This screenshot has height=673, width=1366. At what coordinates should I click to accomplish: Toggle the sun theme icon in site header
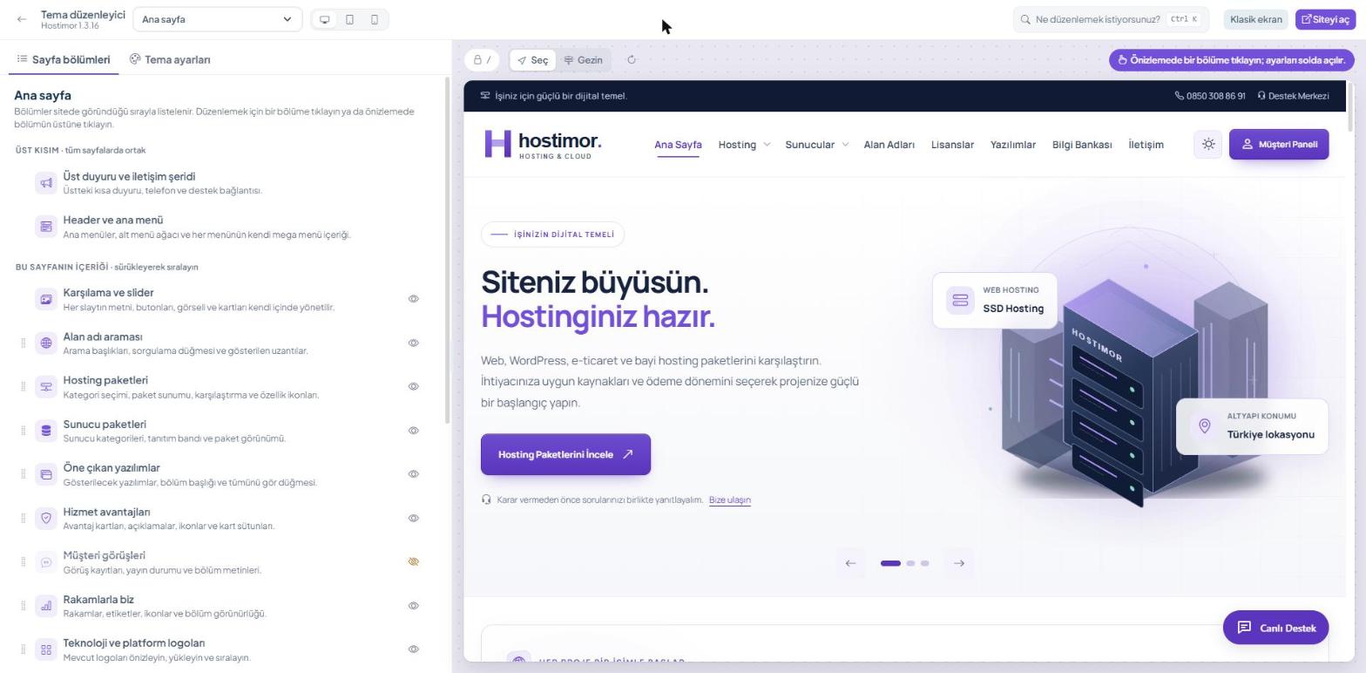coord(1208,145)
